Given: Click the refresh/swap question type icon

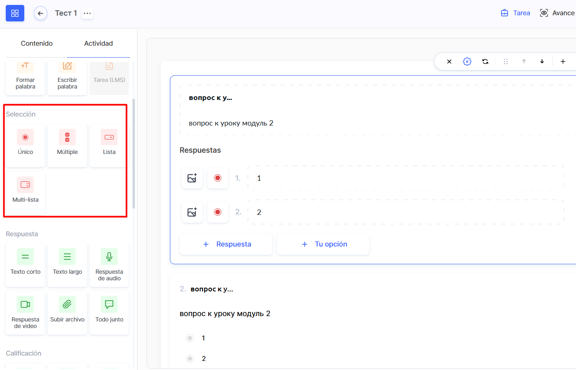Looking at the screenshot, I should 485,61.
